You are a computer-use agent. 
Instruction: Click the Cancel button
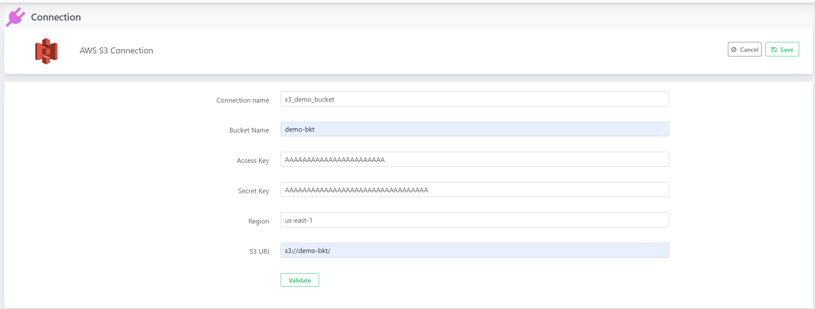pos(745,49)
